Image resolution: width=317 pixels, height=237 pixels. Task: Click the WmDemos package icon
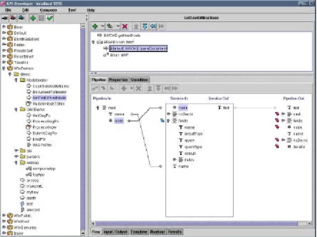[10, 68]
